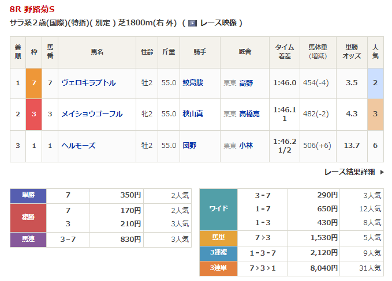
Task: Click the 8R 野路菊S race title
Action: tap(36, 9)
